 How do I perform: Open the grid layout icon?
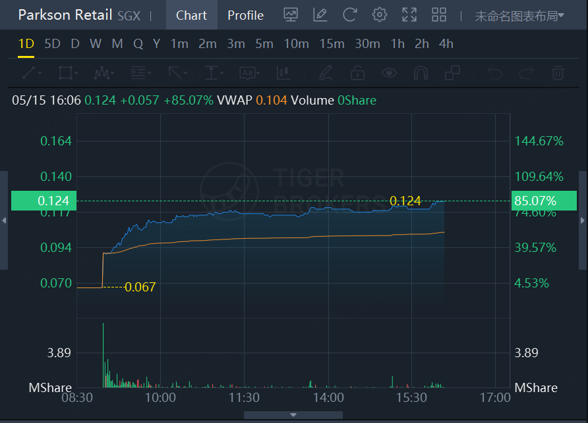pos(439,15)
